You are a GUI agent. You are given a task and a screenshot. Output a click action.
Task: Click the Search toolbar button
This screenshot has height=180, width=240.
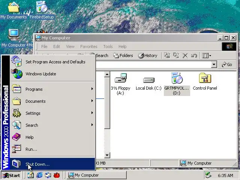[x=99, y=55]
